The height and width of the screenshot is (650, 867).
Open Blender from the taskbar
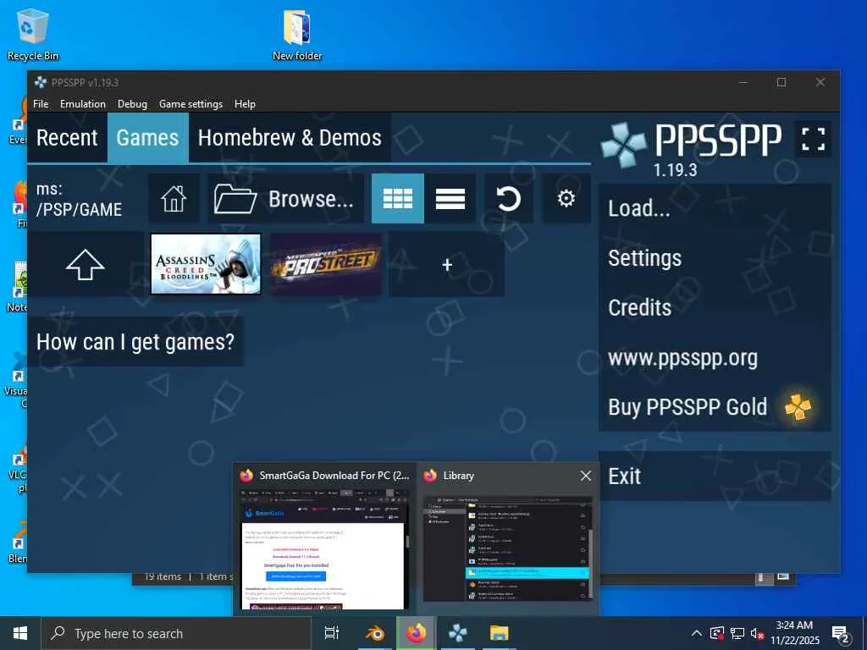pyautogui.click(x=375, y=633)
